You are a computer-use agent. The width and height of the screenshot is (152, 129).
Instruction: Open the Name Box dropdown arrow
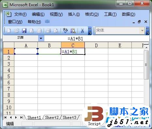[41, 38]
